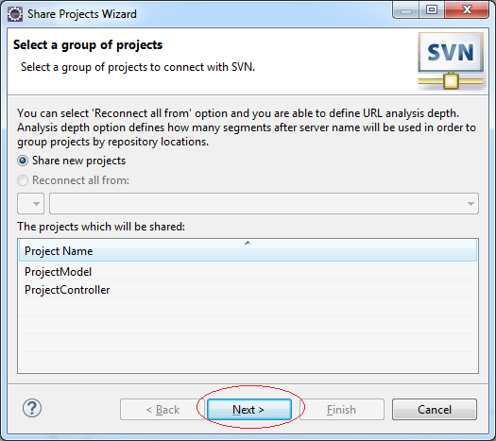The image size is (496, 441).
Task: Click the SVN banner image
Action: [451, 61]
